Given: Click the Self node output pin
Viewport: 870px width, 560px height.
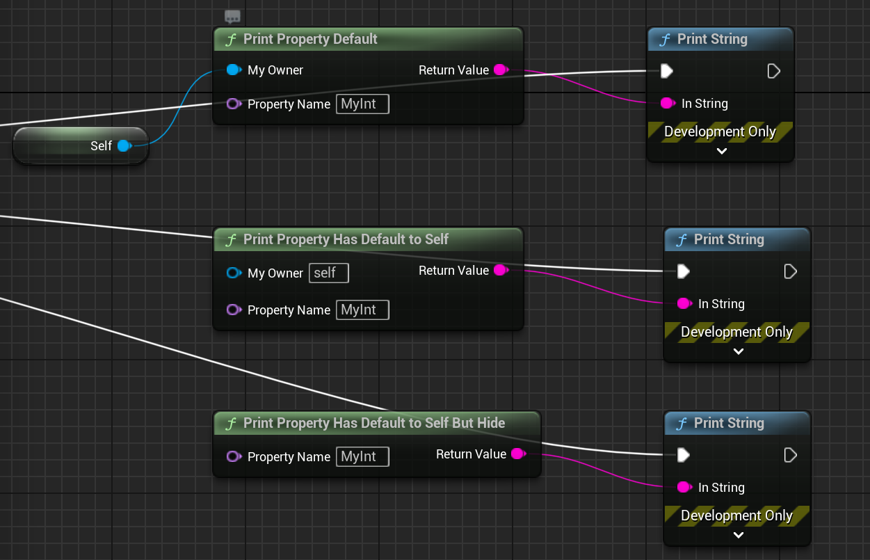Looking at the screenshot, I should 124,145.
